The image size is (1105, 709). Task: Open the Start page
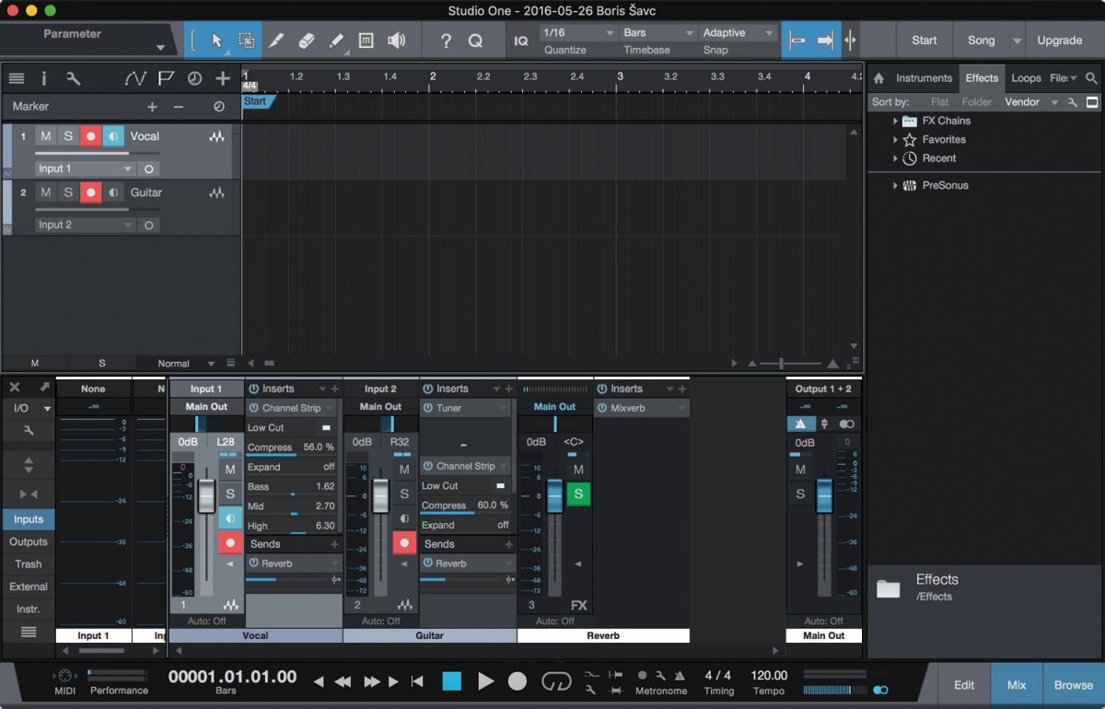[x=925, y=41]
